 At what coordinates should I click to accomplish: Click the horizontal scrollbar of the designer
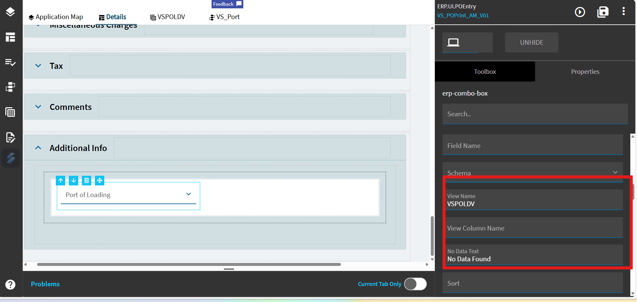coord(189,264)
